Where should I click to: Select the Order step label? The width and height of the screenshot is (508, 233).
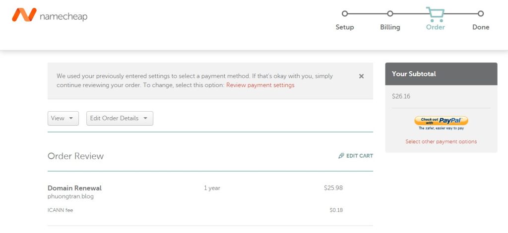click(436, 27)
